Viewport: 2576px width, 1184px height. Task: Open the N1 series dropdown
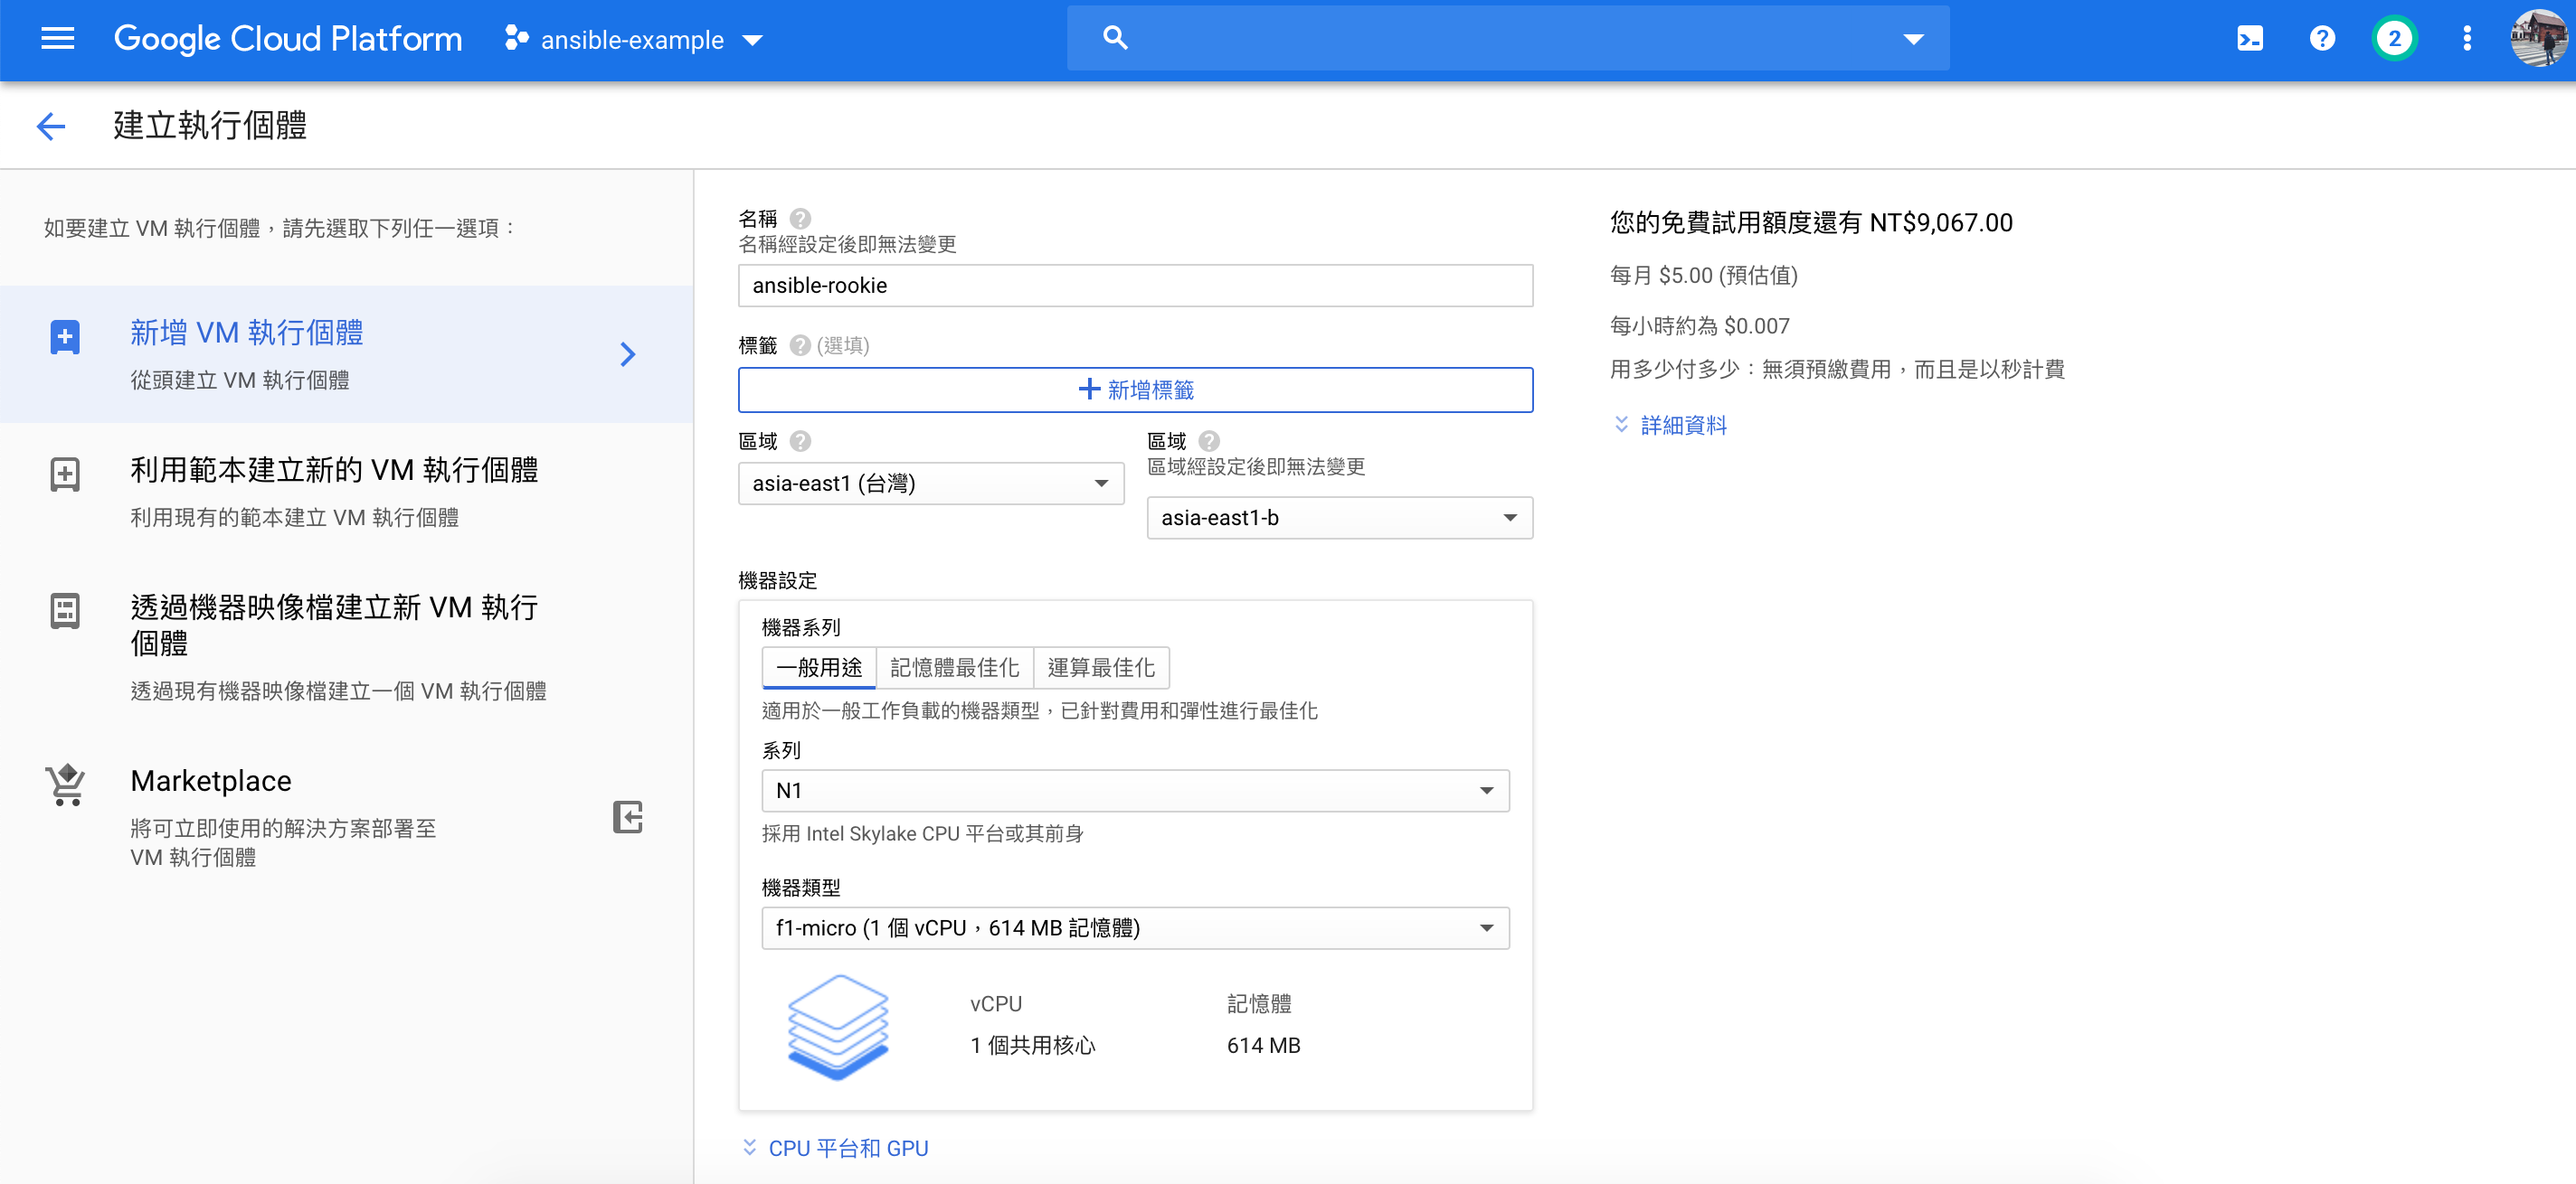pyautogui.click(x=1135, y=790)
